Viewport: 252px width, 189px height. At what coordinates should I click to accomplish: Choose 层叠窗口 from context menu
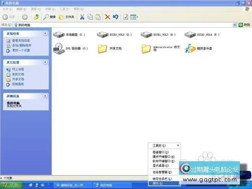164,152
